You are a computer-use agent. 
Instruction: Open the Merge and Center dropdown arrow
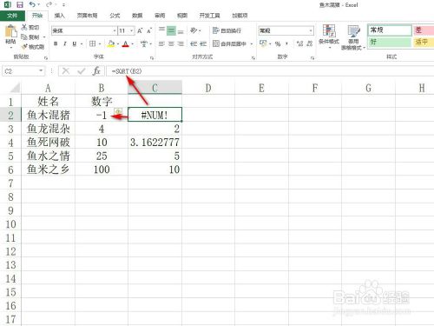pyautogui.click(x=252, y=44)
